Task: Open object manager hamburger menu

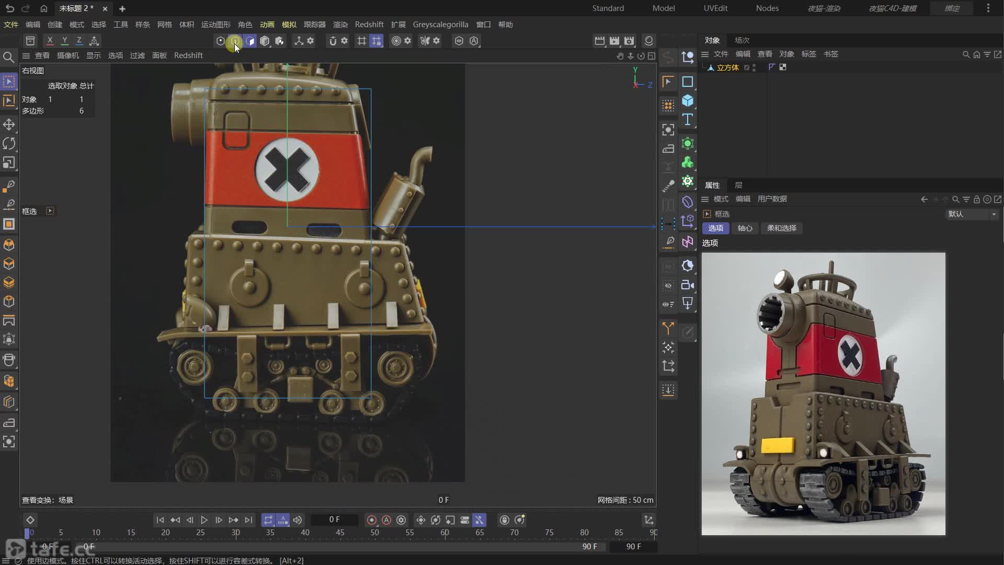Action: point(705,54)
